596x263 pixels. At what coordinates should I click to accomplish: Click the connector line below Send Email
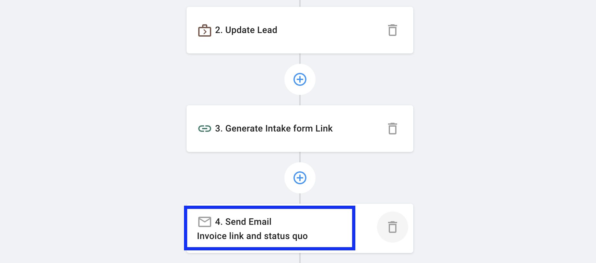pos(300,258)
